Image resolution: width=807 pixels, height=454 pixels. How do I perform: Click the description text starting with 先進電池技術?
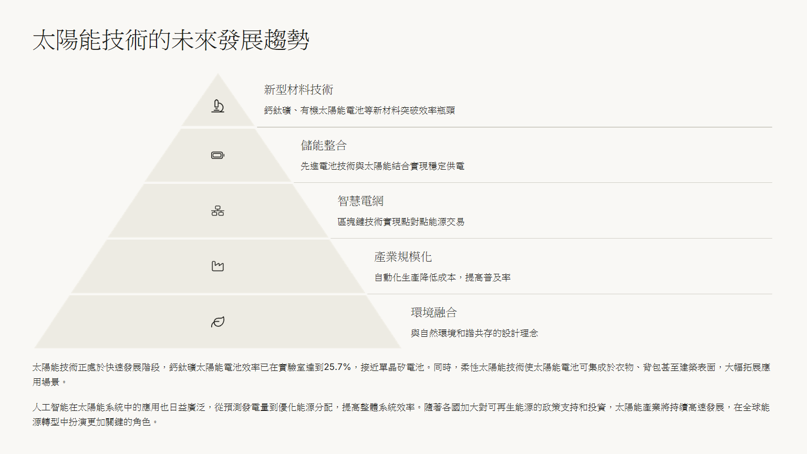[382, 166]
